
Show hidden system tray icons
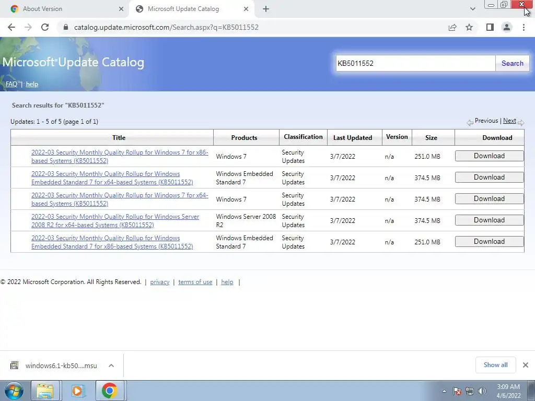[x=444, y=391]
